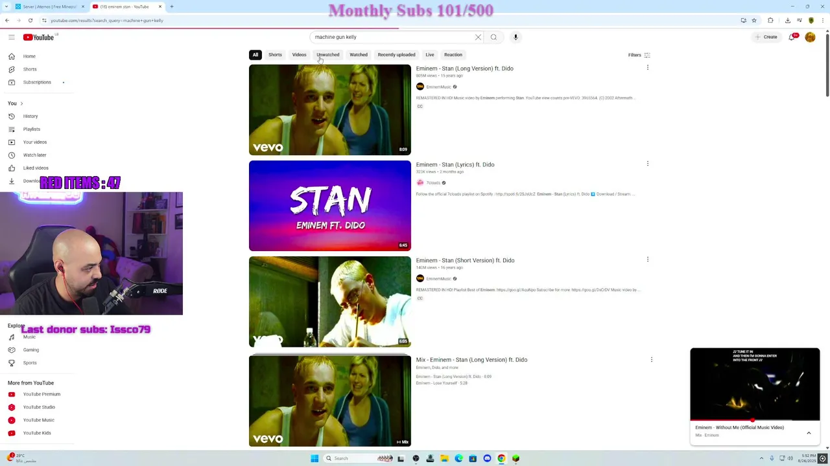Select the Unwatched filter chip
The width and height of the screenshot is (830, 466).
(328, 55)
